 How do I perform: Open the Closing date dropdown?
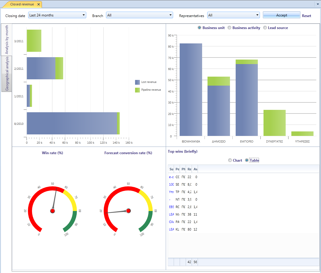pos(57,15)
